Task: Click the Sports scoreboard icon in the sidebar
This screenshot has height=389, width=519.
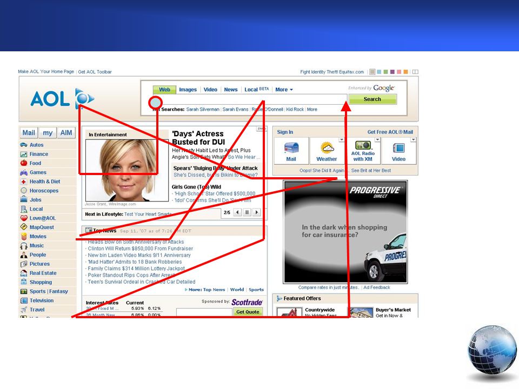Action: click(24, 291)
